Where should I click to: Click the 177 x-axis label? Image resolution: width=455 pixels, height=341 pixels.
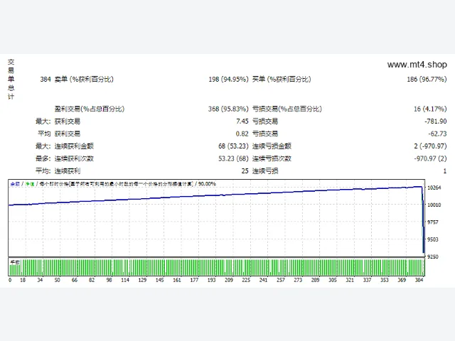pos(194,280)
